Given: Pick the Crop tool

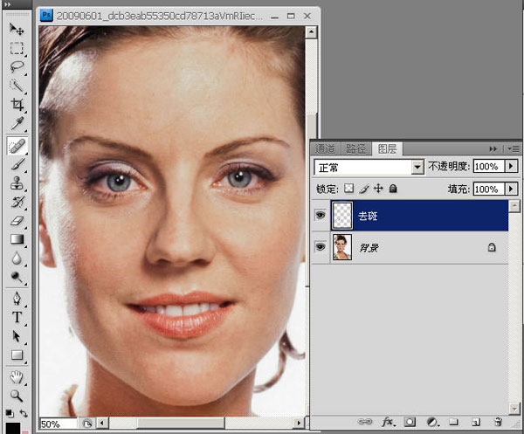Looking at the screenshot, I should (17, 105).
